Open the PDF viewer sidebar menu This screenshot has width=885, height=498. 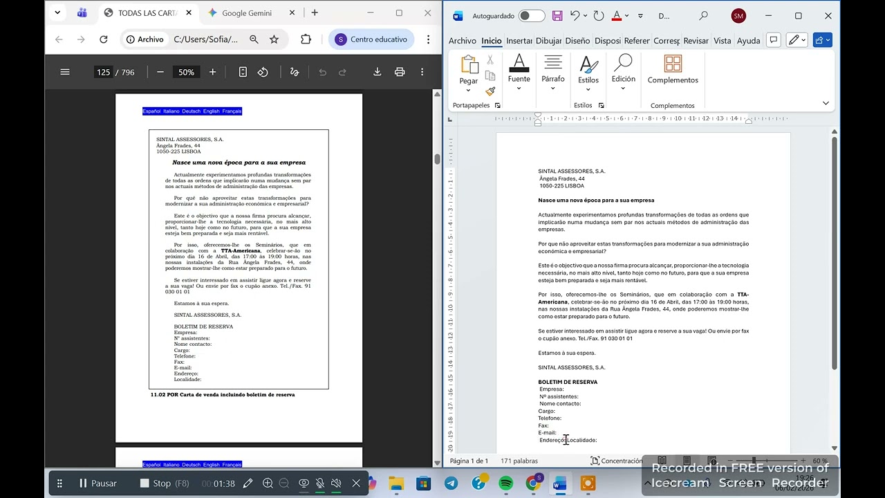pyautogui.click(x=65, y=72)
